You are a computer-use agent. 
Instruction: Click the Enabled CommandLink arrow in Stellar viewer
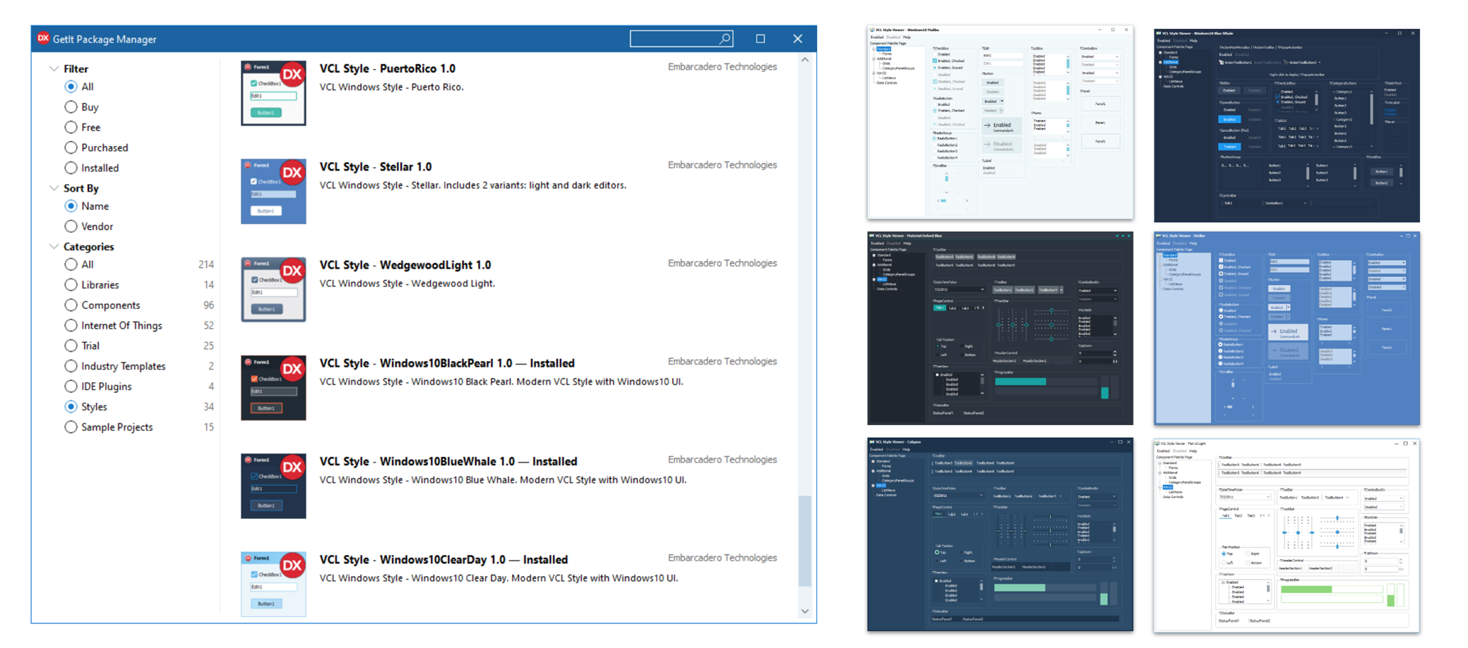[1274, 331]
